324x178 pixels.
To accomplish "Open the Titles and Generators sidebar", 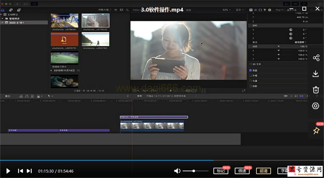I will point(19,10).
